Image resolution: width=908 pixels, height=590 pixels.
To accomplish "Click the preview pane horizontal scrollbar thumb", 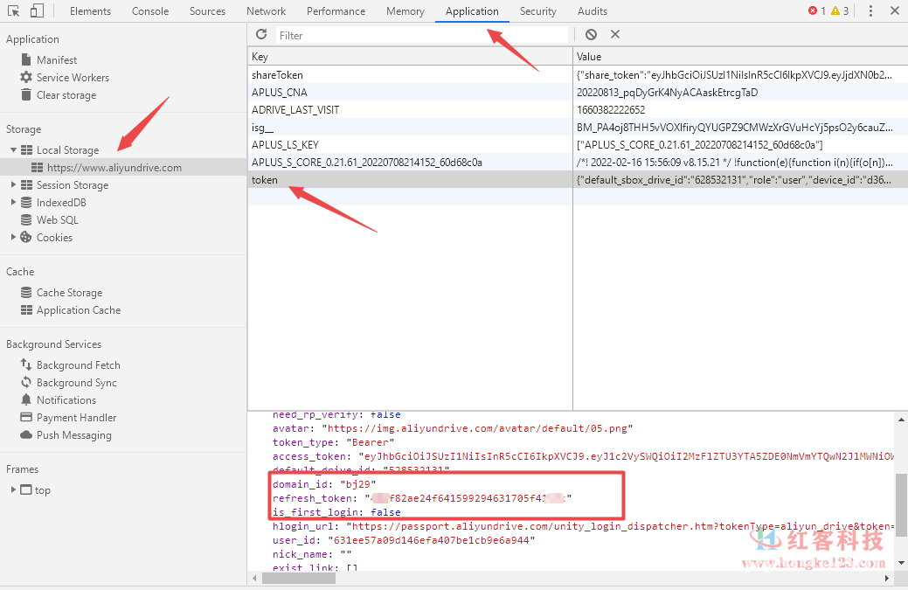I will point(299,578).
